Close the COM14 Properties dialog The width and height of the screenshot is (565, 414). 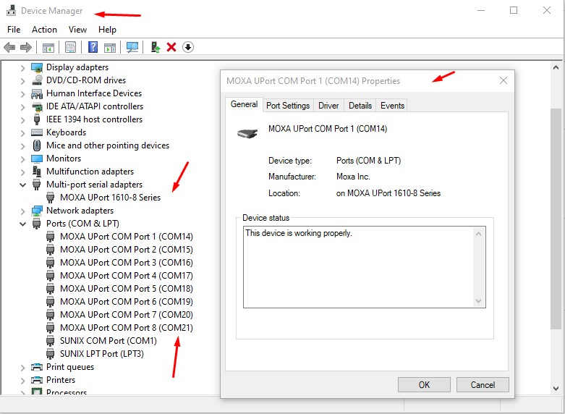(x=504, y=80)
